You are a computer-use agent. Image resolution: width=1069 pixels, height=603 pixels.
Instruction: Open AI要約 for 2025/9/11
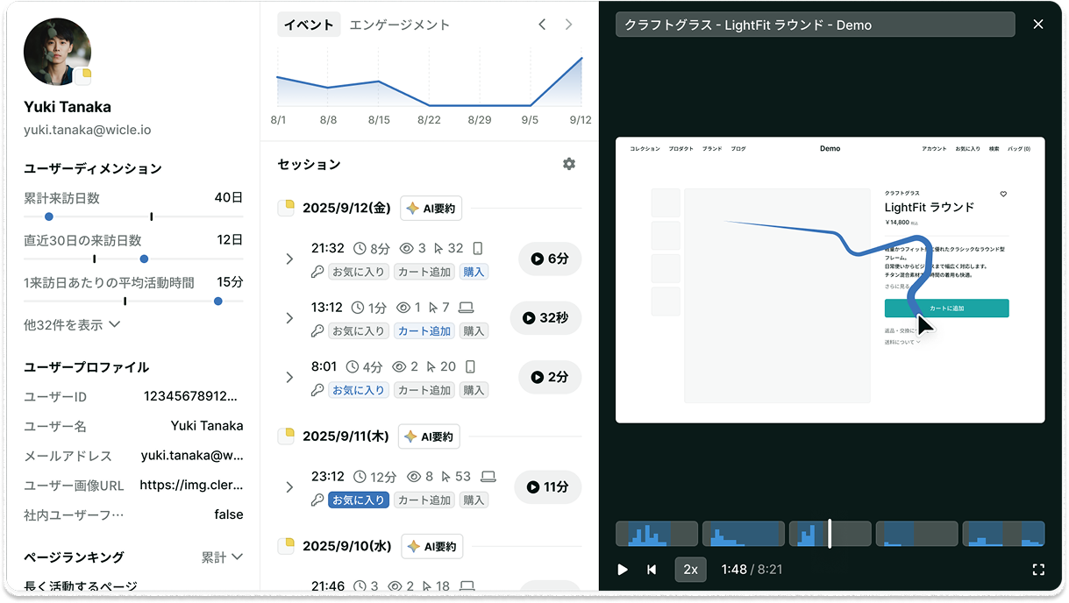[x=430, y=436]
